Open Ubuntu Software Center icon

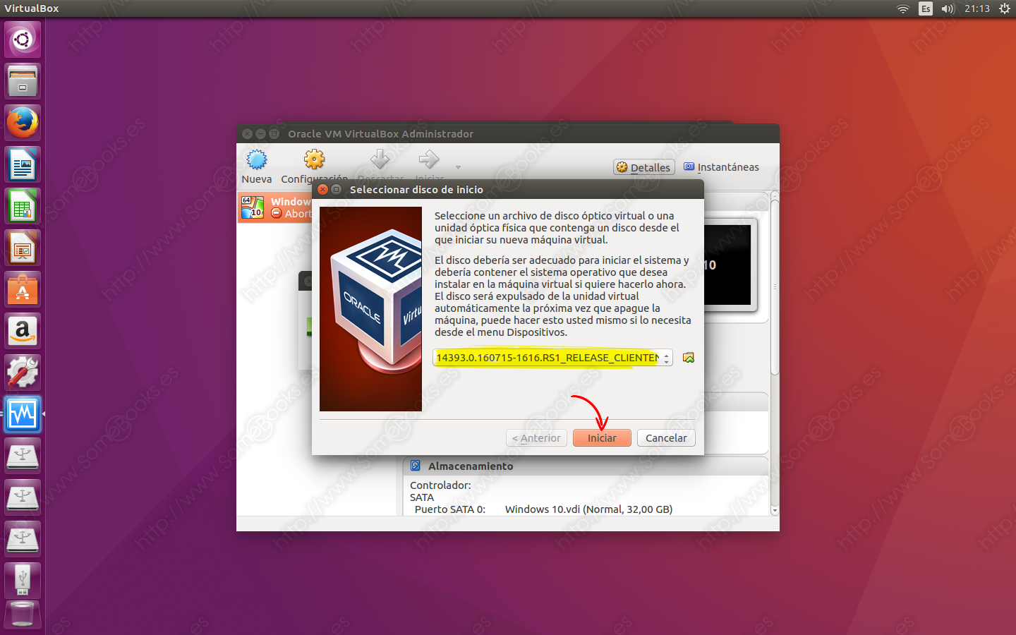pos(23,290)
